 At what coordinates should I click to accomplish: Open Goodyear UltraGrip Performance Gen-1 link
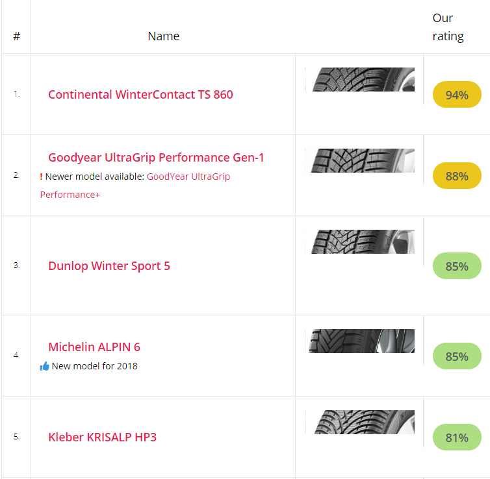156,158
